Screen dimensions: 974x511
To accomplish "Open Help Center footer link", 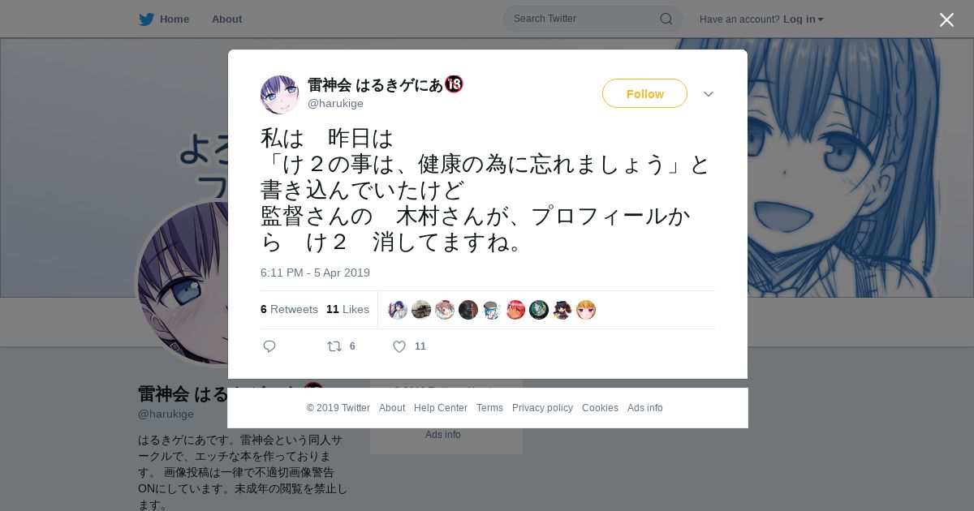I will coord(441,408).
